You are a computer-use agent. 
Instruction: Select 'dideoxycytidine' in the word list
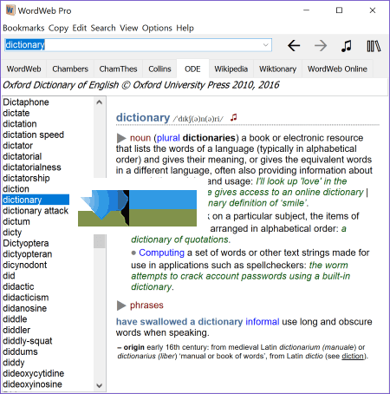(x=33, y=373)
